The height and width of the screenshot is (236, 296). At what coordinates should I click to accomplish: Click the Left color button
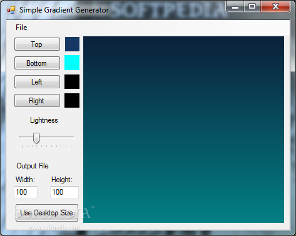[37, 81]
